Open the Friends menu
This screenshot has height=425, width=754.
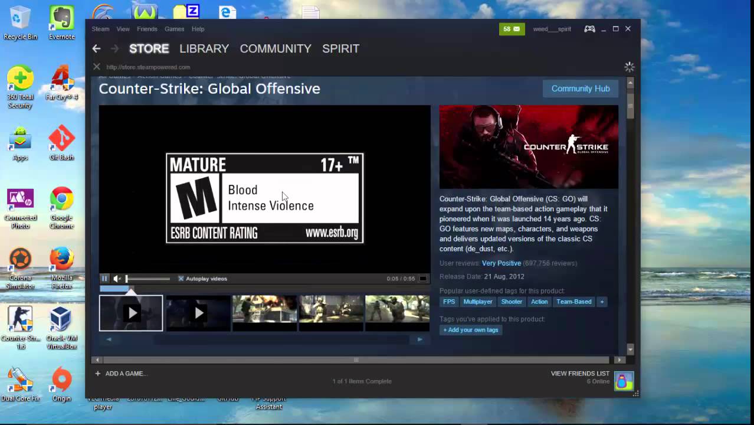[147, 29]
